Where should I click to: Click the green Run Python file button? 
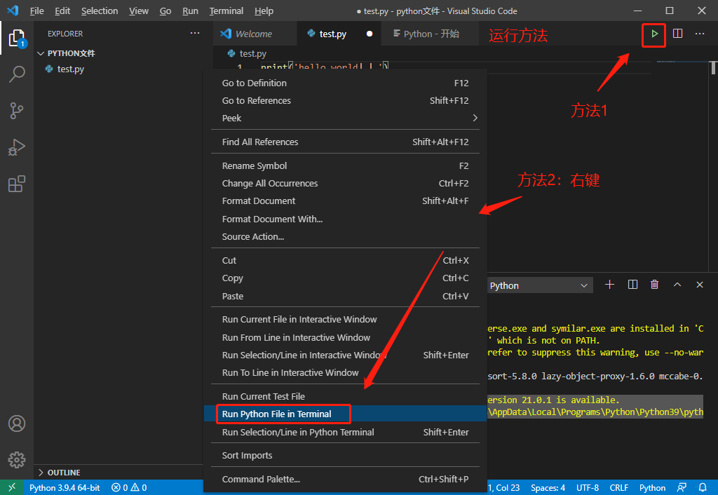[653, 35]
